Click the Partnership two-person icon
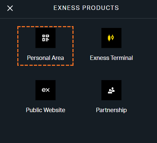The width and height of the screenshot is (157, 143). tap(111, 90)
